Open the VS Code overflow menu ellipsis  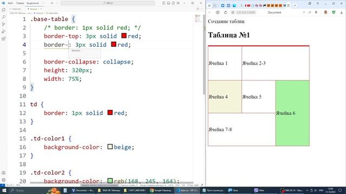[44, 3]
